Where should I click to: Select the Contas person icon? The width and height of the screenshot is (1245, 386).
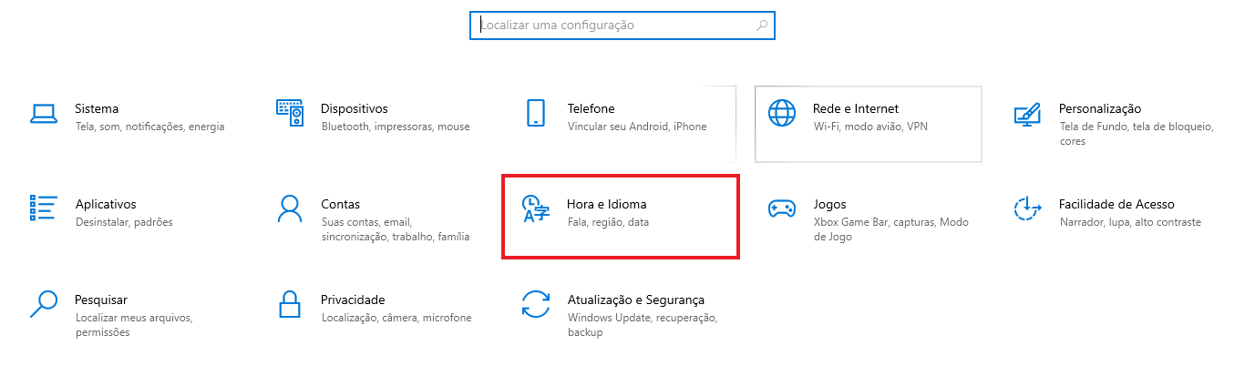click(x=289, y=208)
